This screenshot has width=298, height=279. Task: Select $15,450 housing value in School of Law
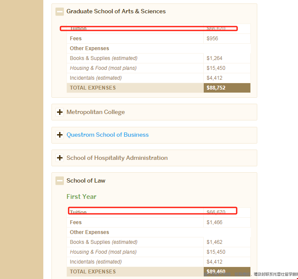pyautogui.click(x=216, y=252)
